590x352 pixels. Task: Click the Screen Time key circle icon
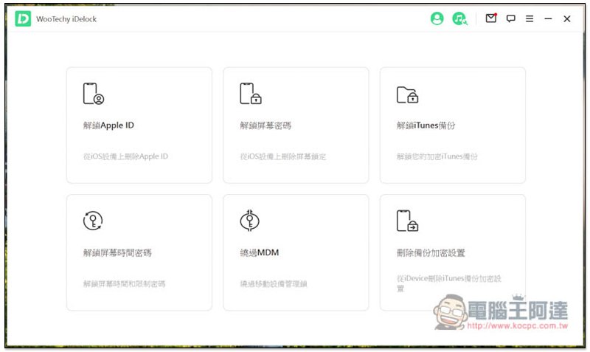click(x=93, y=221)
